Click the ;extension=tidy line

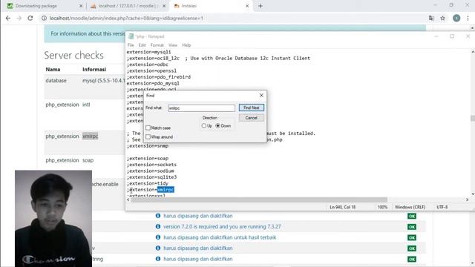point(147,183)
